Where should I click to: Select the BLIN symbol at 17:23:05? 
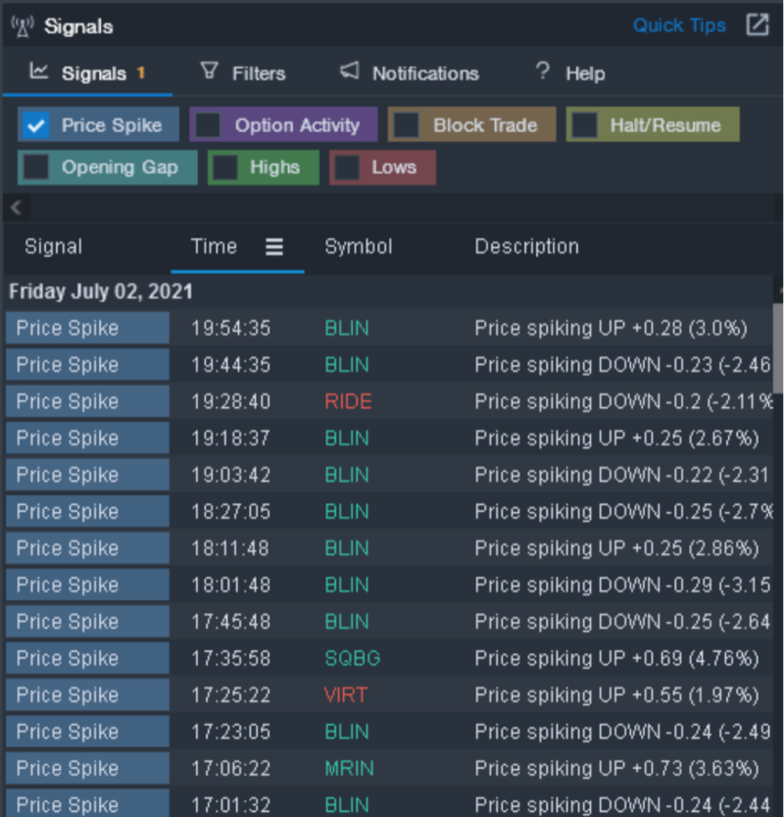click(x=347, y=732)
